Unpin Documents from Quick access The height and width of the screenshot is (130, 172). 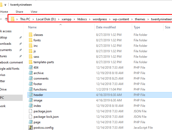tap(21, 50)
